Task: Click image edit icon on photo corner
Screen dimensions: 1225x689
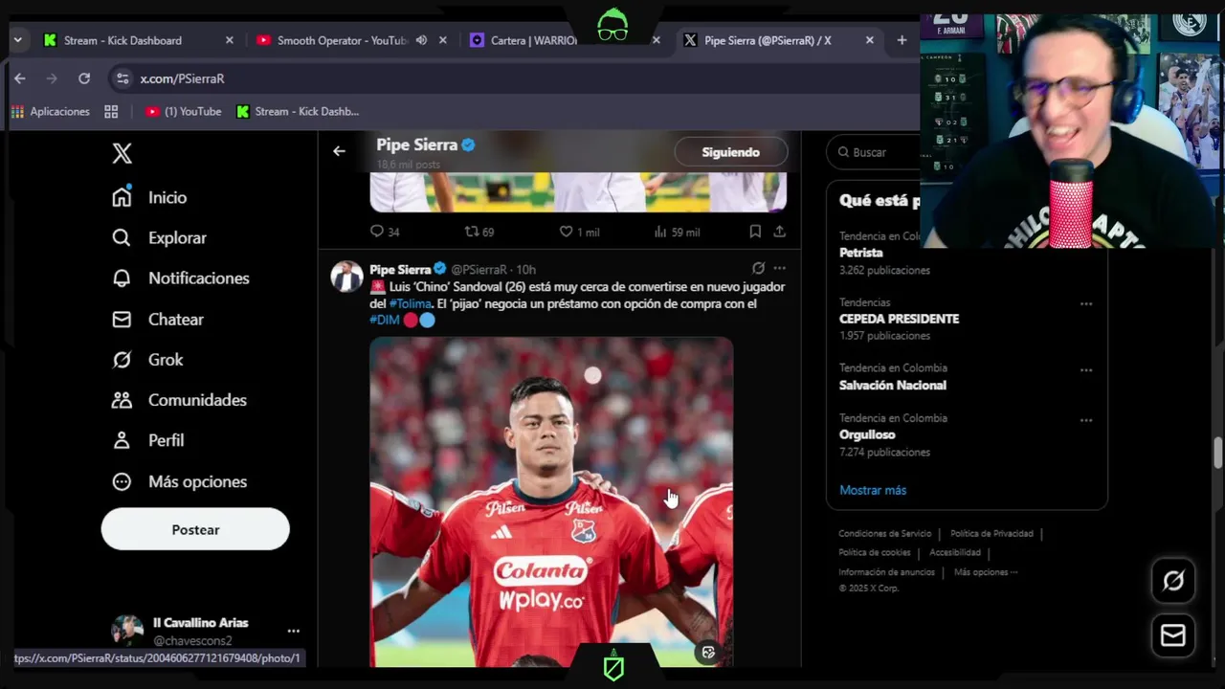Action: [x=708, y=653]
